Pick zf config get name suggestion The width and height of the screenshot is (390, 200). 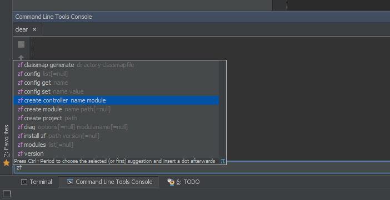[116, 83]
